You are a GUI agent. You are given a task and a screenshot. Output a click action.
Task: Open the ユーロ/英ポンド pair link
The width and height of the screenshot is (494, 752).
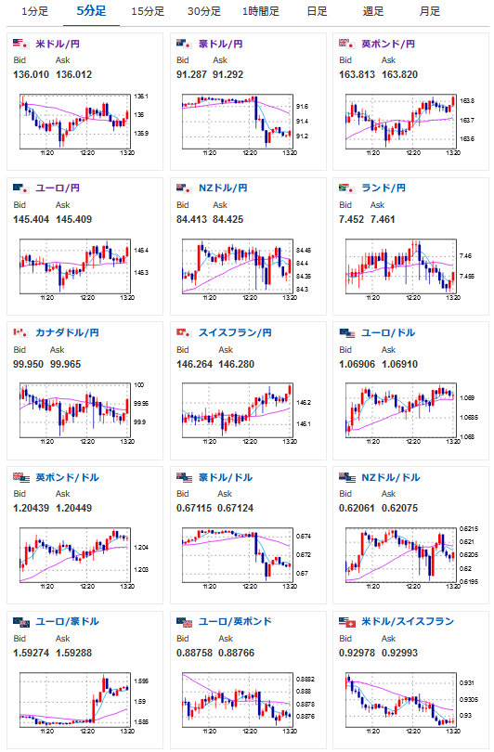coord(235,621)
